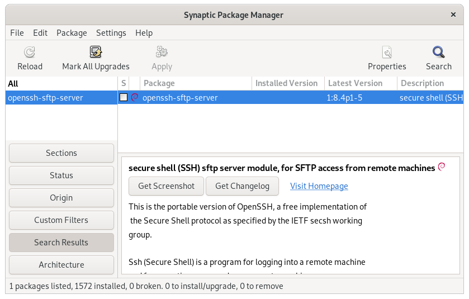
Task: Switch to the Architecture view
Action: [x=61, y=265]
